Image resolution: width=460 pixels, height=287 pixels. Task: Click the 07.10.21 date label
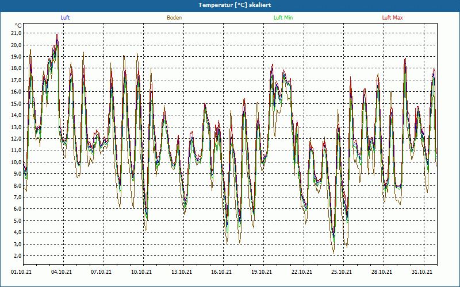(101, 272)
